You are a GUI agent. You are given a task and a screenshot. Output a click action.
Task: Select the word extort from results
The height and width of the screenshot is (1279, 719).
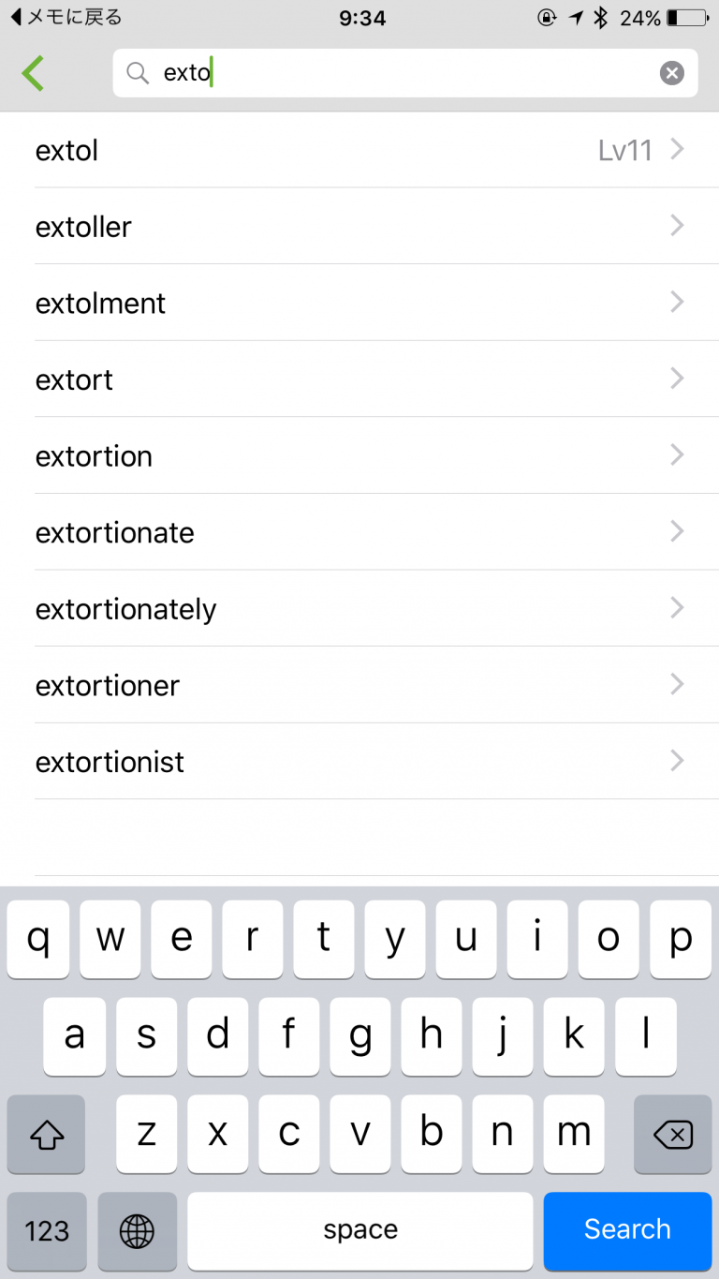click(x=75, y=379)
